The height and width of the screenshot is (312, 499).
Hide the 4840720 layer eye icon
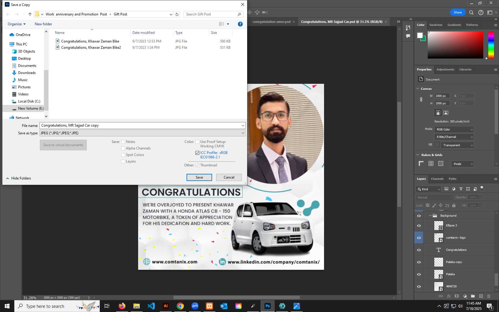[419, 286]
